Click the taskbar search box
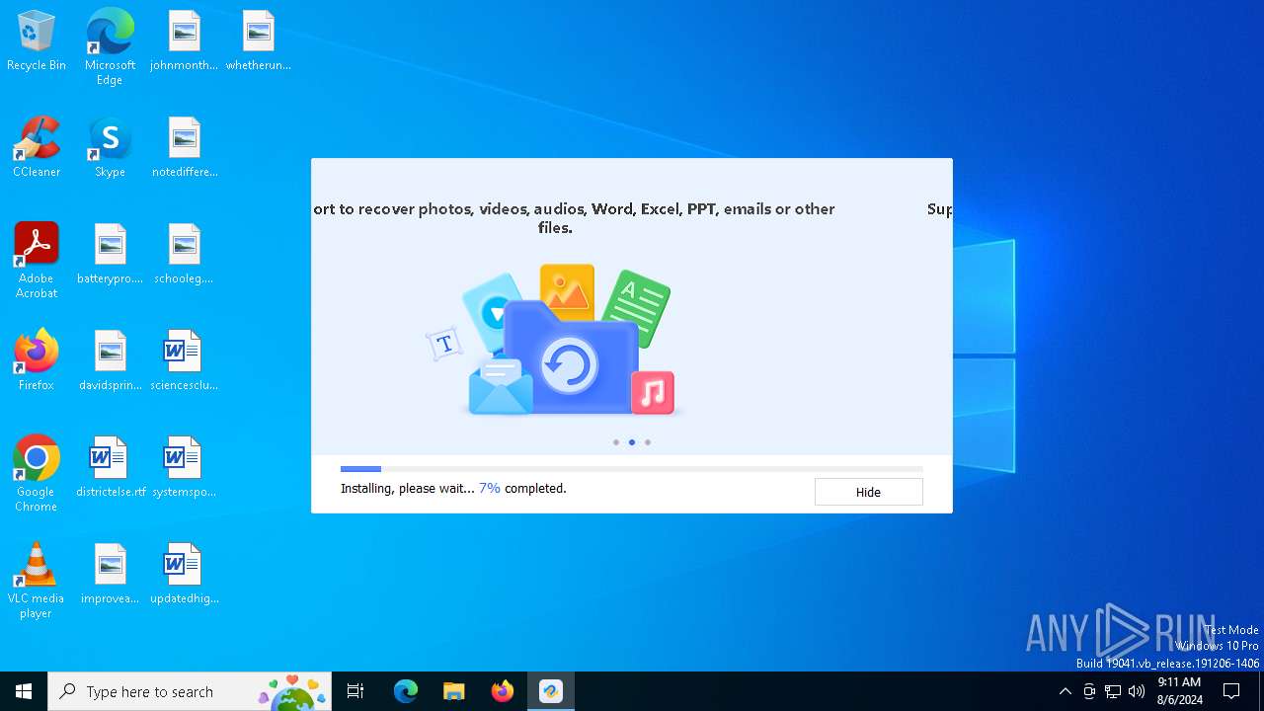 coord(190,691)
